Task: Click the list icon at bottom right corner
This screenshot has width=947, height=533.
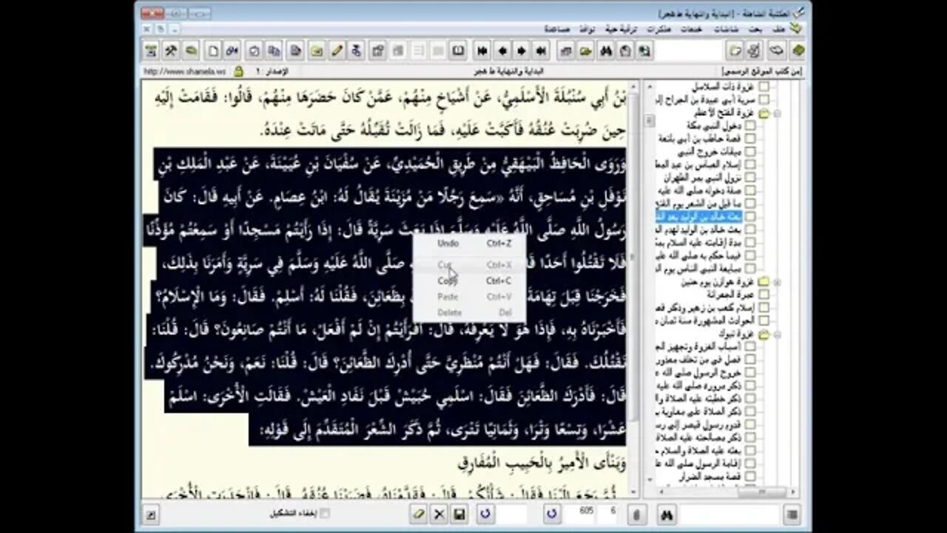Action: pyautogui.click(x=792, y=514)
